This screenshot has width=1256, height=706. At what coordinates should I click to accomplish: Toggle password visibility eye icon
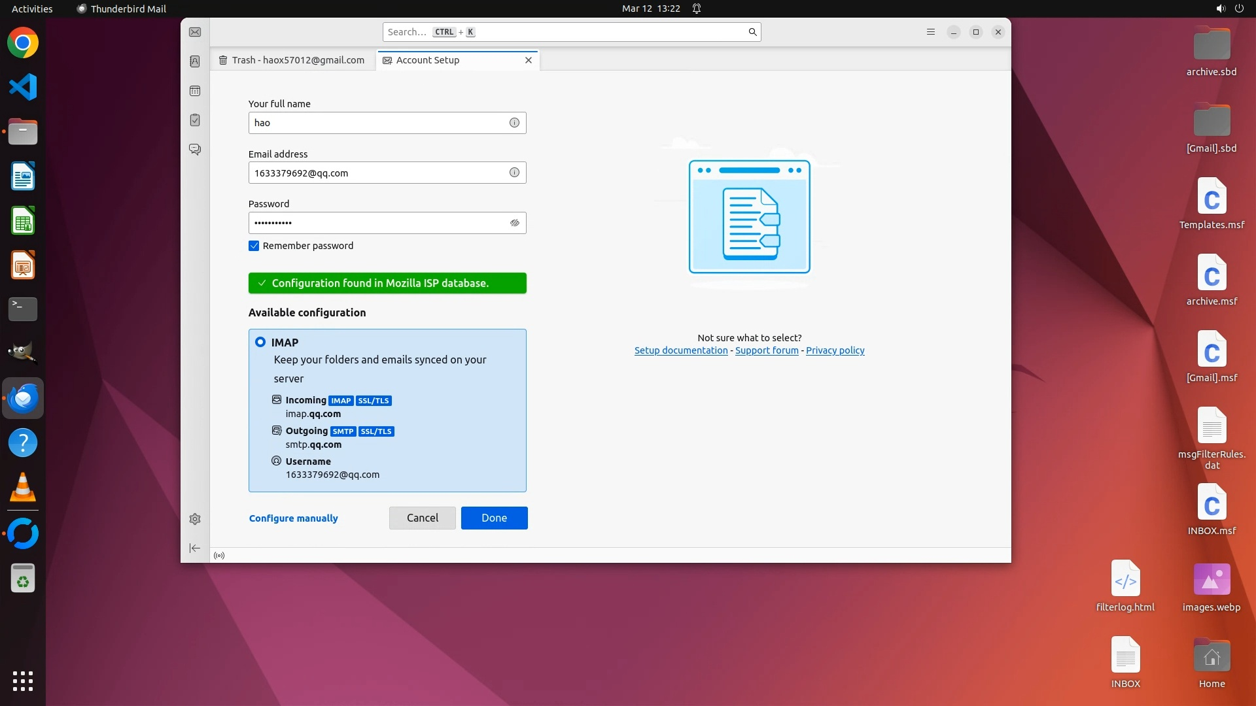(x=514, y=223)
